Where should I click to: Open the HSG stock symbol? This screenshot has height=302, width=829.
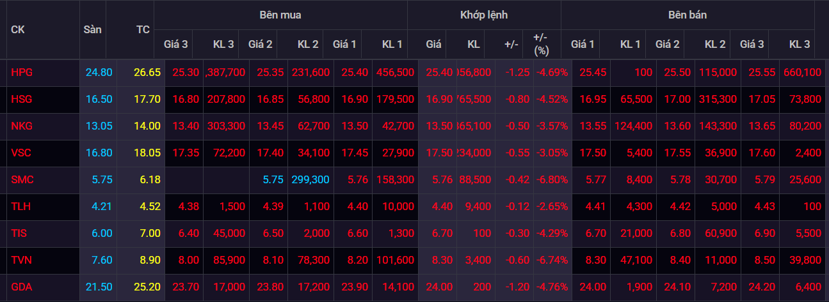(21, 100)
